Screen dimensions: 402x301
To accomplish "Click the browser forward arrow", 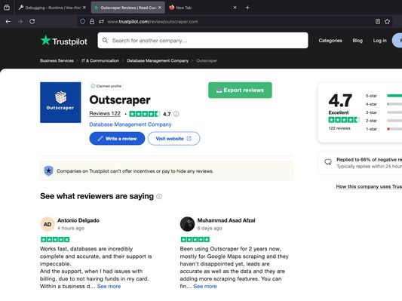I will (20, 22).
